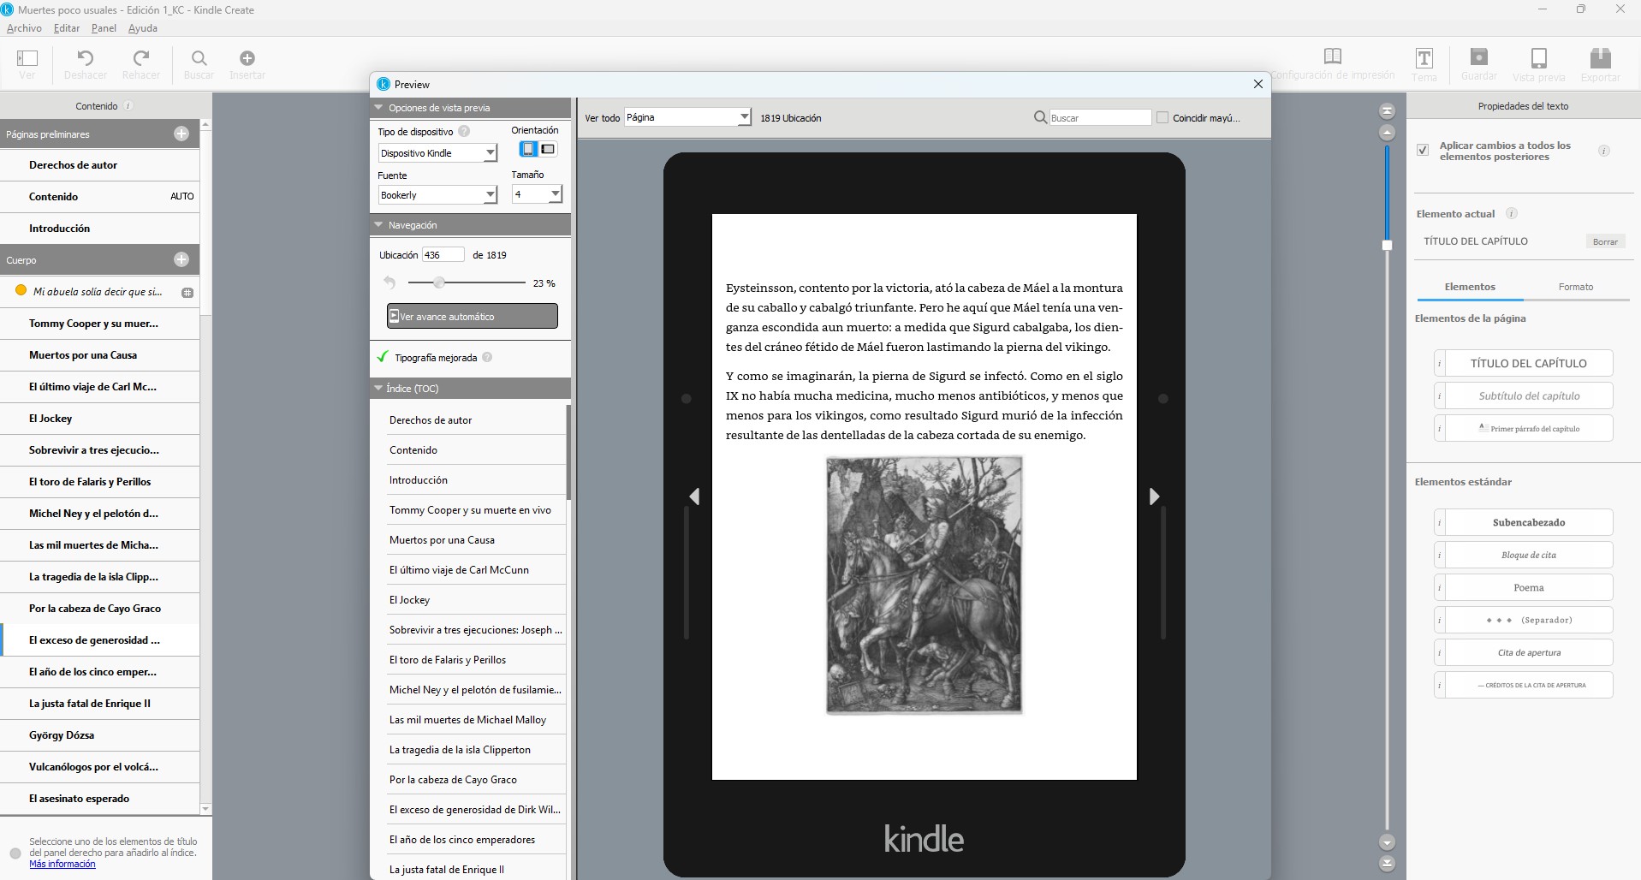Screen dimensions: 1641x880
Task: Collapse the Índice (TOC) section
Action: coord(378,388)
